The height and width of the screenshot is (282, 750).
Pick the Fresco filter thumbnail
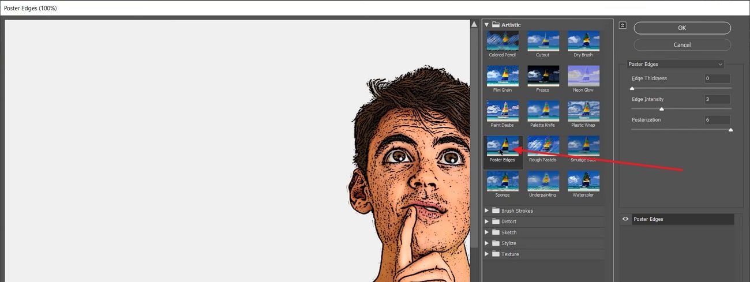click(543, 76)
